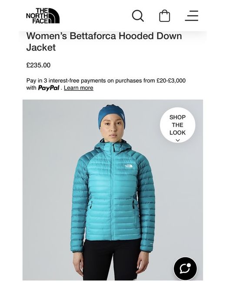Tap the Shop The Look circle button
This screenshot has height=283, width=226.
177,125
